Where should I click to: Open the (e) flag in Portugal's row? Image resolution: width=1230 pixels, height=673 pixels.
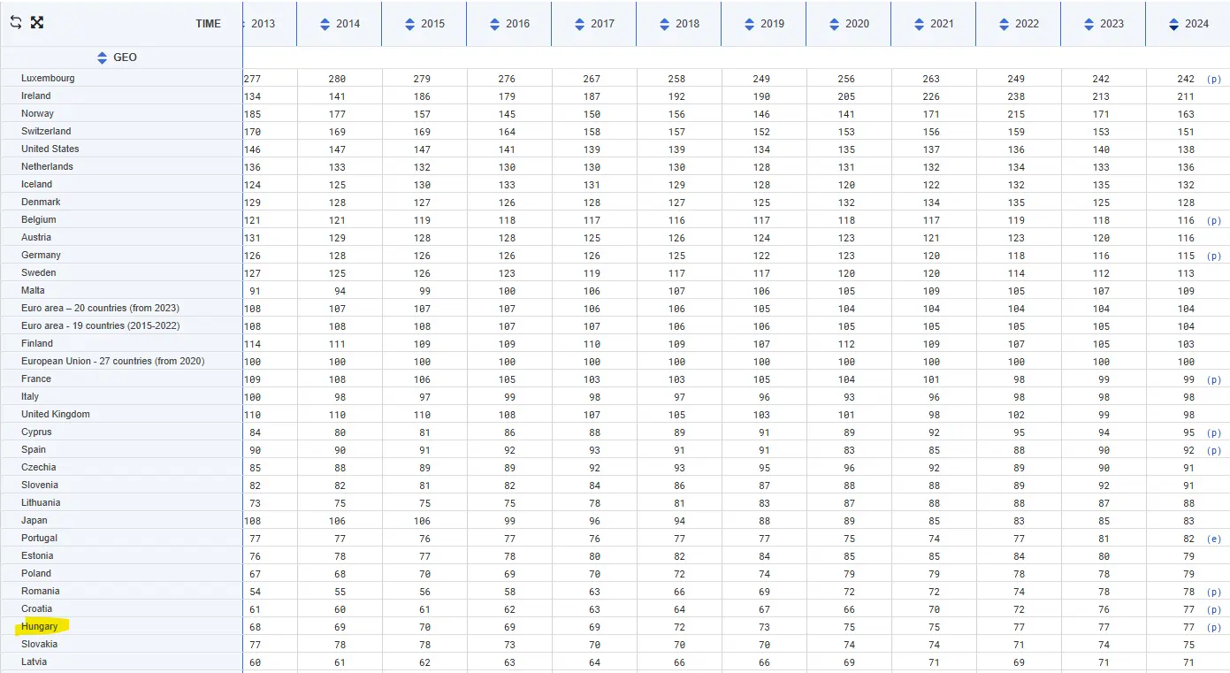[1213, 539]
